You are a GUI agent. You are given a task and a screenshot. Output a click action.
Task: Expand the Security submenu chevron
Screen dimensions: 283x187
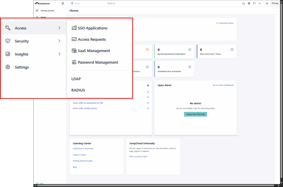59,41
